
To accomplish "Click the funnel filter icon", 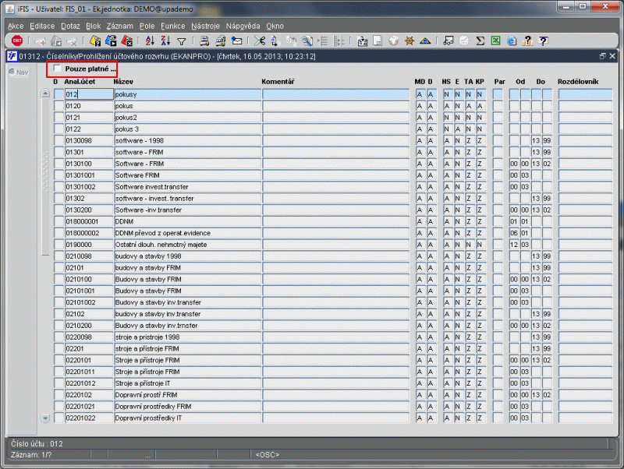I will (x=182, y=41).
